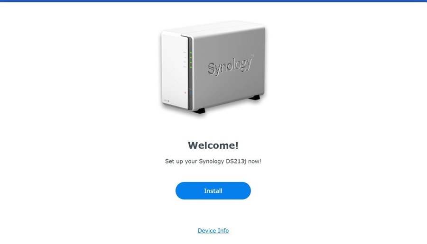Image resolution: width=427 pixels, height=244 pixels.
Task: Click the right black rubber foot of NAS
Action: pos(255,97)
